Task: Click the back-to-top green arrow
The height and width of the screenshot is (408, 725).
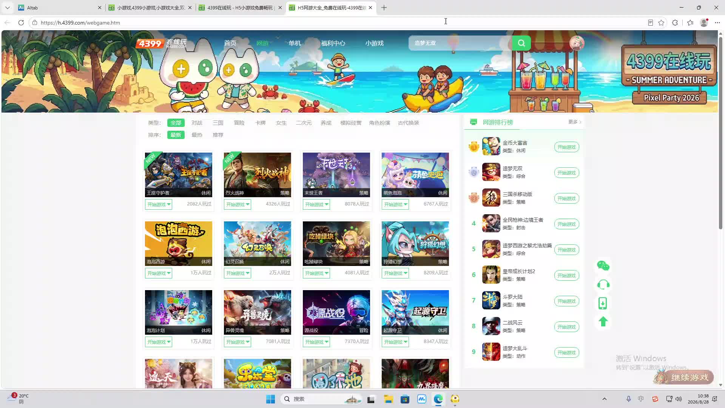Action: 603,321
